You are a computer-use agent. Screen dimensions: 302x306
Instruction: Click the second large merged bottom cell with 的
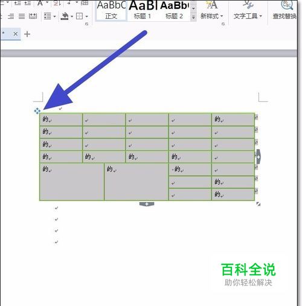click(x=136, y=182)
